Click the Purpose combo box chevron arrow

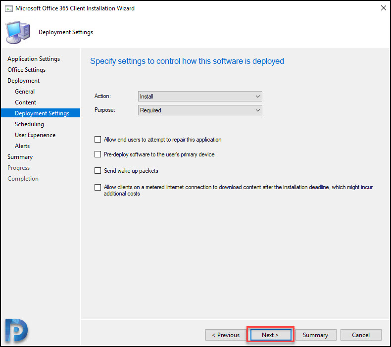(257, 110)
